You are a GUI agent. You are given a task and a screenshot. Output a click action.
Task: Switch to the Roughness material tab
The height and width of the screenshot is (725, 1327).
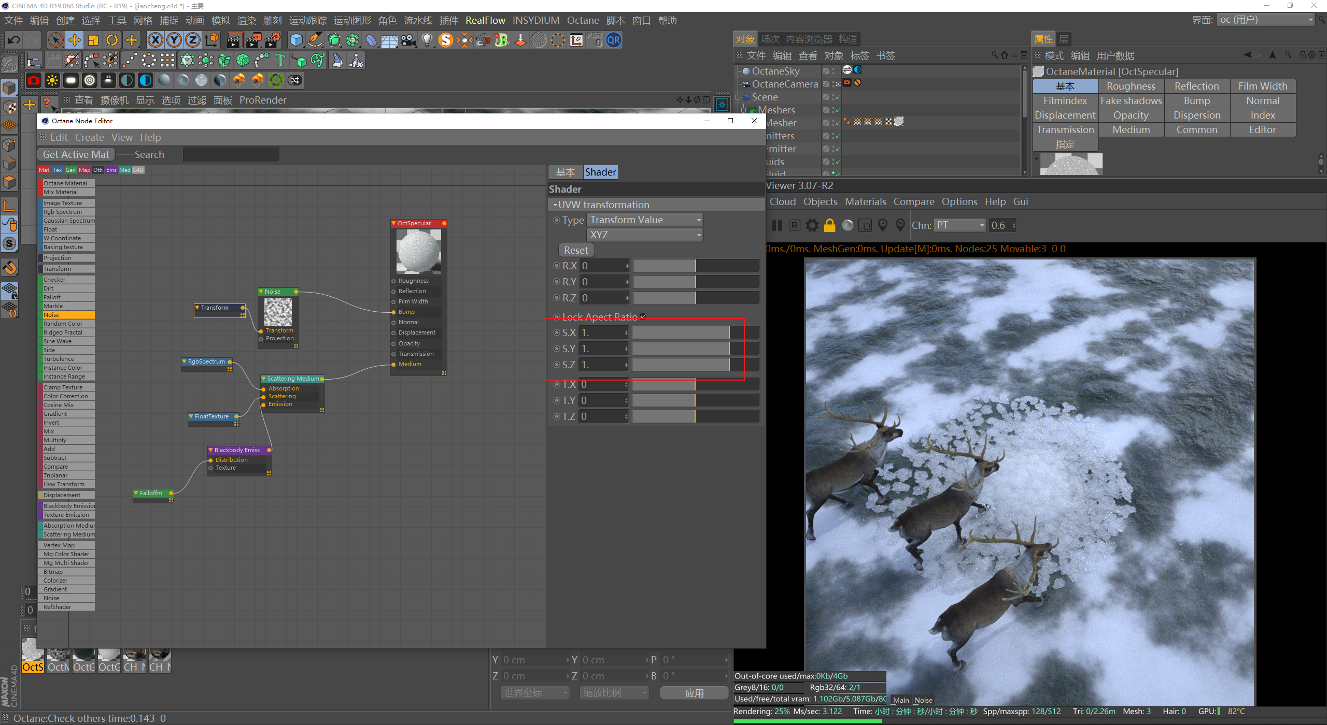click(x=1131, y=86)
